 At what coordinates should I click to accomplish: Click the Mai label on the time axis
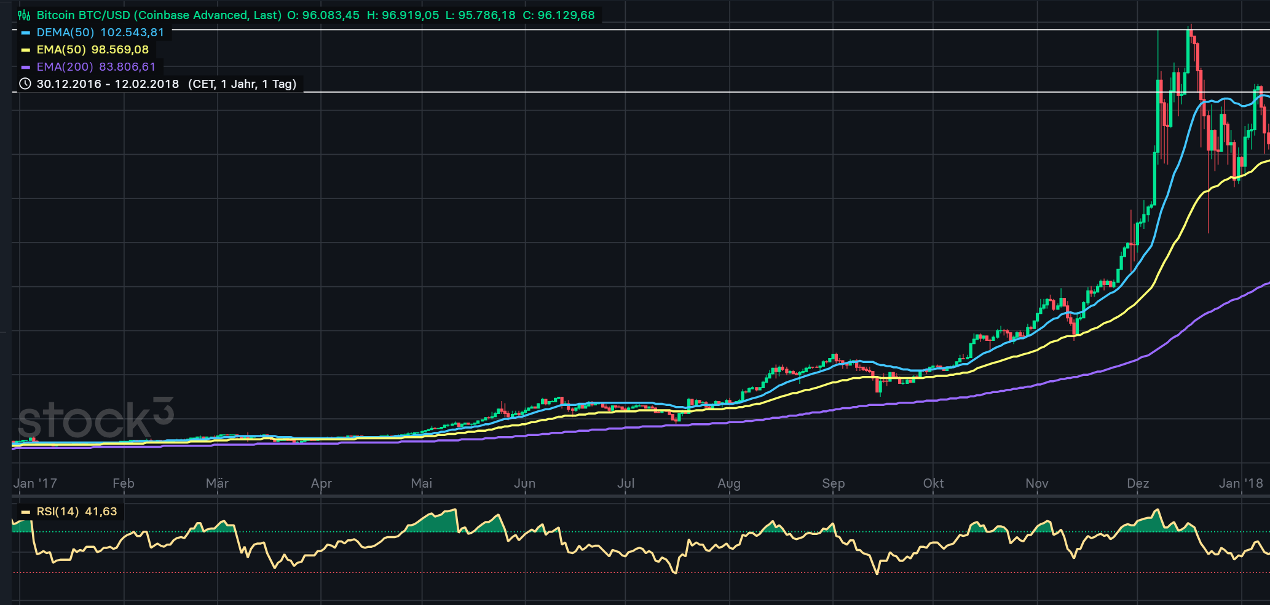pyautogui.click(x=422, y=483)
